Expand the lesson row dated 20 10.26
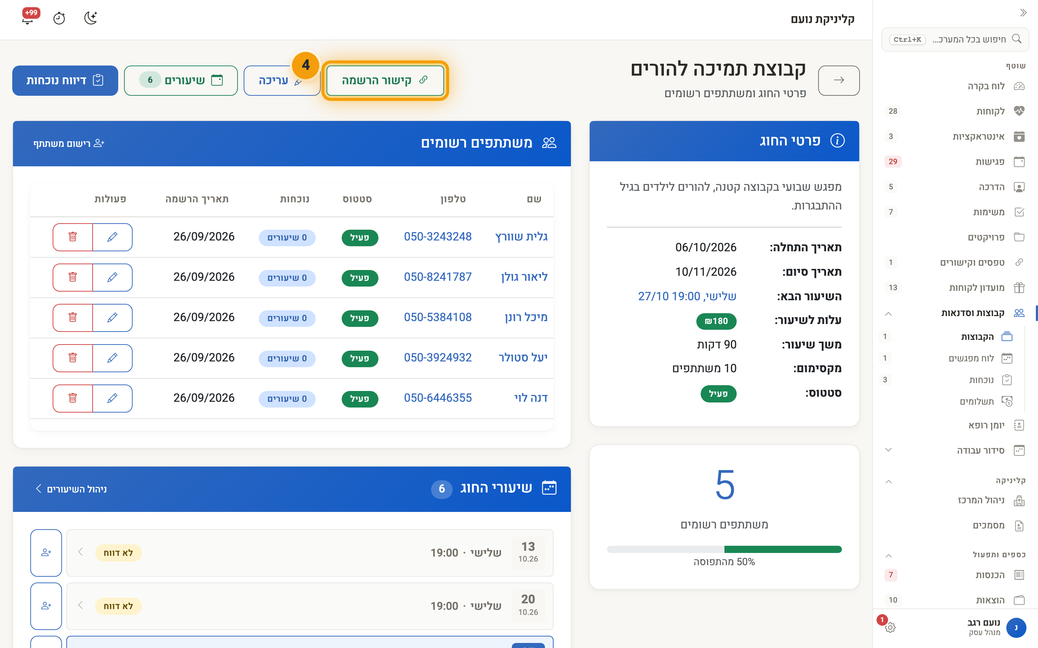Image resolution: width=1038 pixels, height=648 pixels. (310, 606)
